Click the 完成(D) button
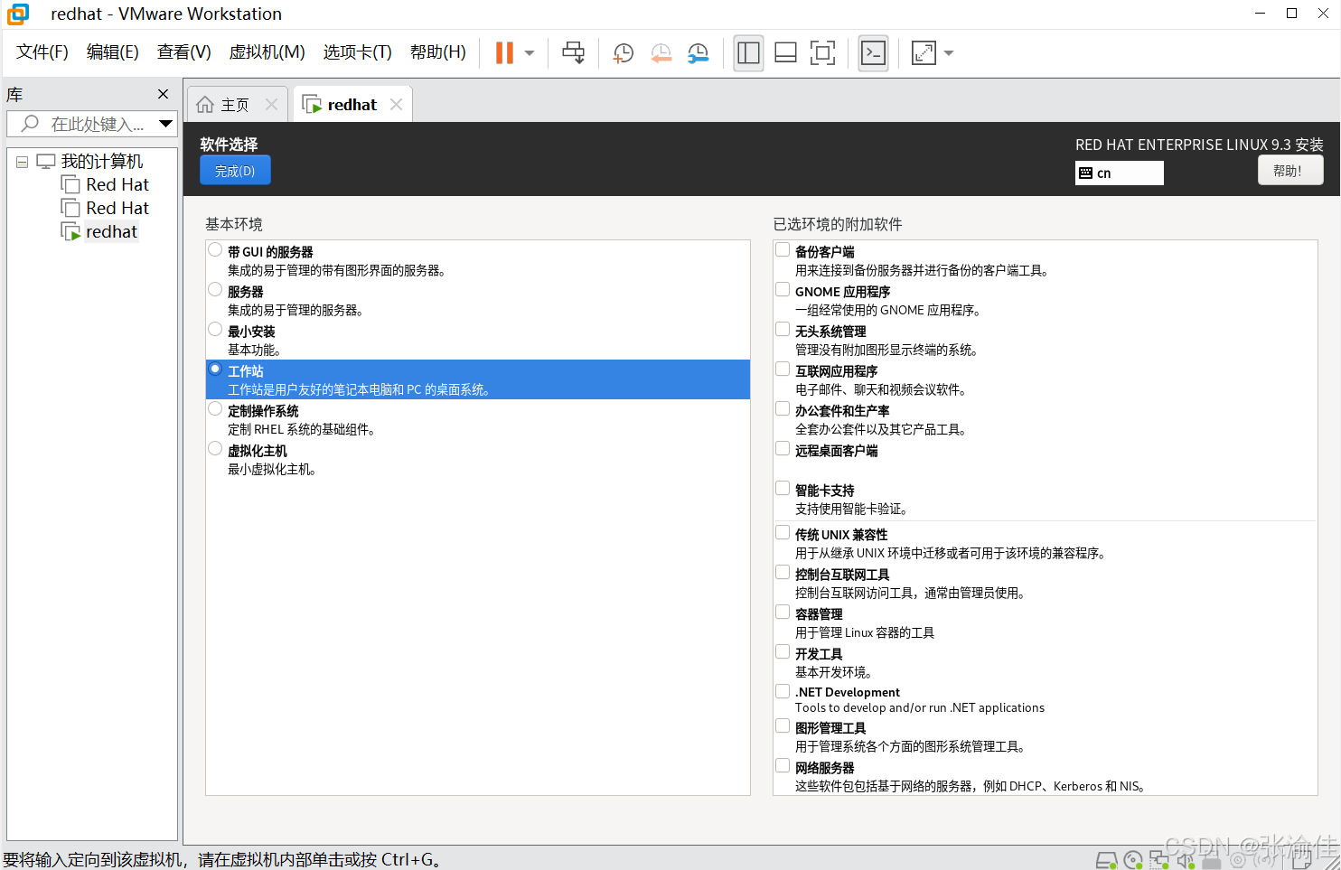 (x=235, y=170)
